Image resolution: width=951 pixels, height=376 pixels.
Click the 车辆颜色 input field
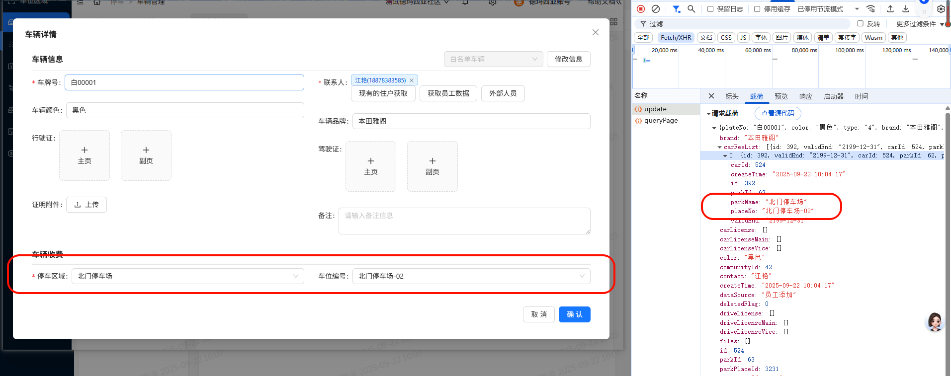184,110
